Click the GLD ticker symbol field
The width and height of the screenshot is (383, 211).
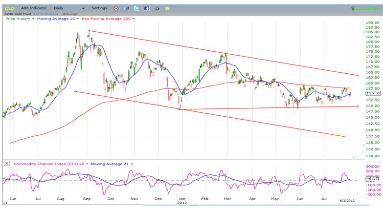click(x=9, y=8)
